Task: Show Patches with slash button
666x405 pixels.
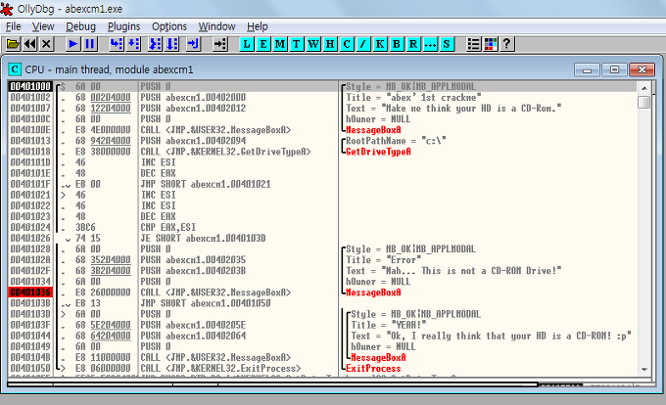Action: point(363,44)
